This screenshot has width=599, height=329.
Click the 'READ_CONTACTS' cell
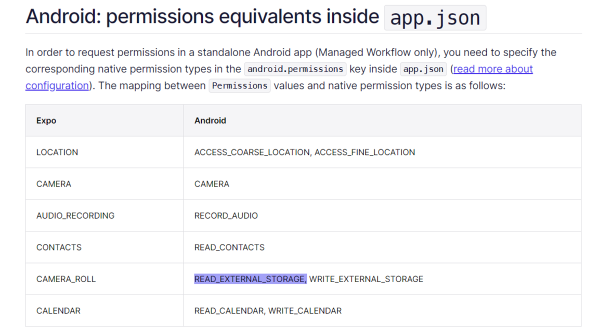point(382,247)
